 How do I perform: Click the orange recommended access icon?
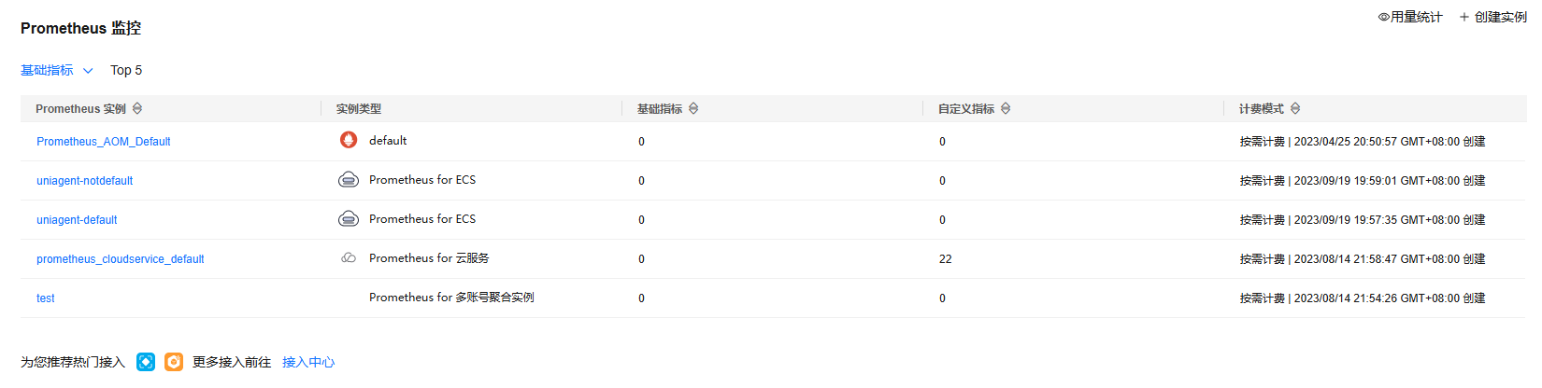pos(174,362)
